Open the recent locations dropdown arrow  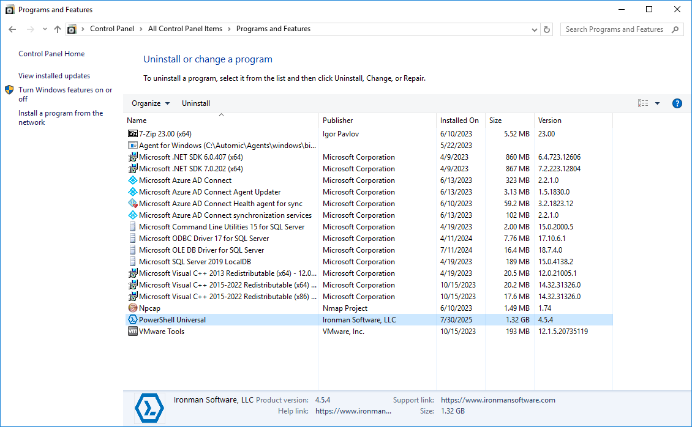(x=45, y=29)
